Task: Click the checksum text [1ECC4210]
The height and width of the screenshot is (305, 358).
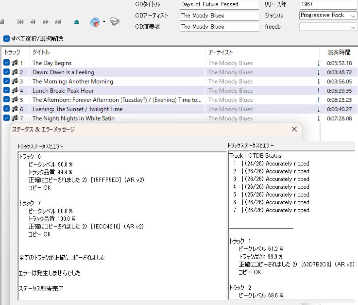Action: point(105,227)
